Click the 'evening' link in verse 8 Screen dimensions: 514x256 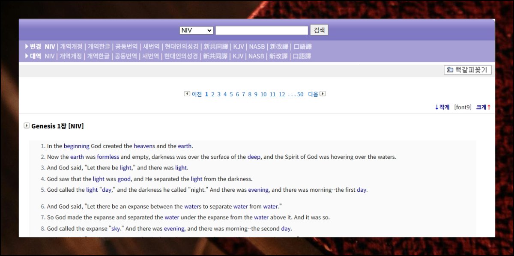[x=174, y=229]
